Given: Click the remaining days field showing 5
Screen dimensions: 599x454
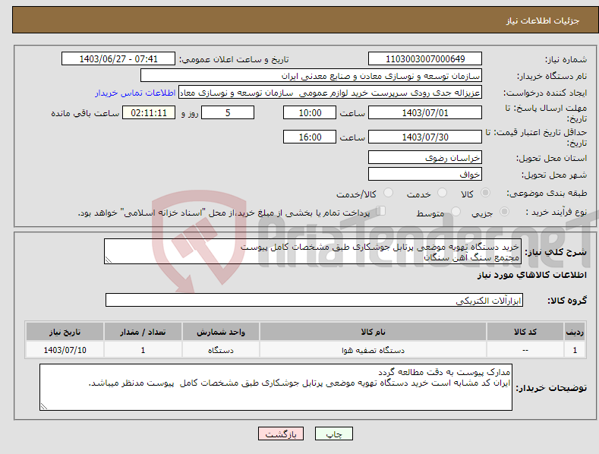Looking at the screenshot, I should pyautogui.click(x=228, y=112).
